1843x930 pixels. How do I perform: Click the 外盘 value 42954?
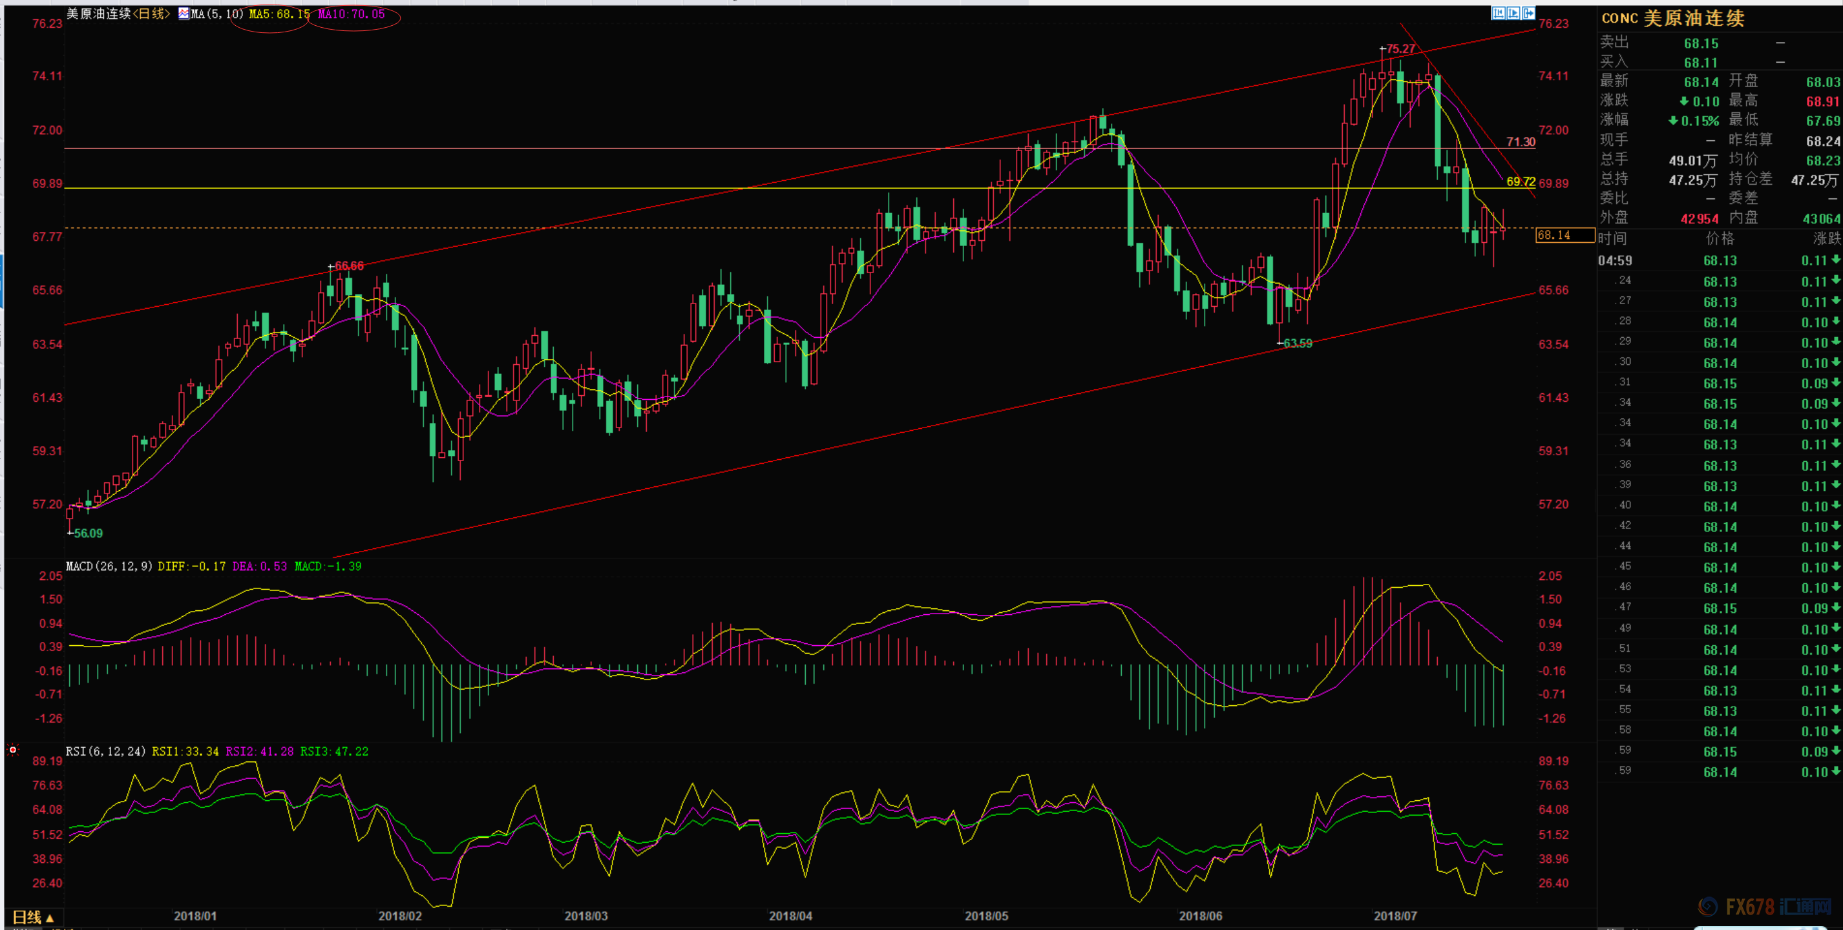[x=1699, y=219]
